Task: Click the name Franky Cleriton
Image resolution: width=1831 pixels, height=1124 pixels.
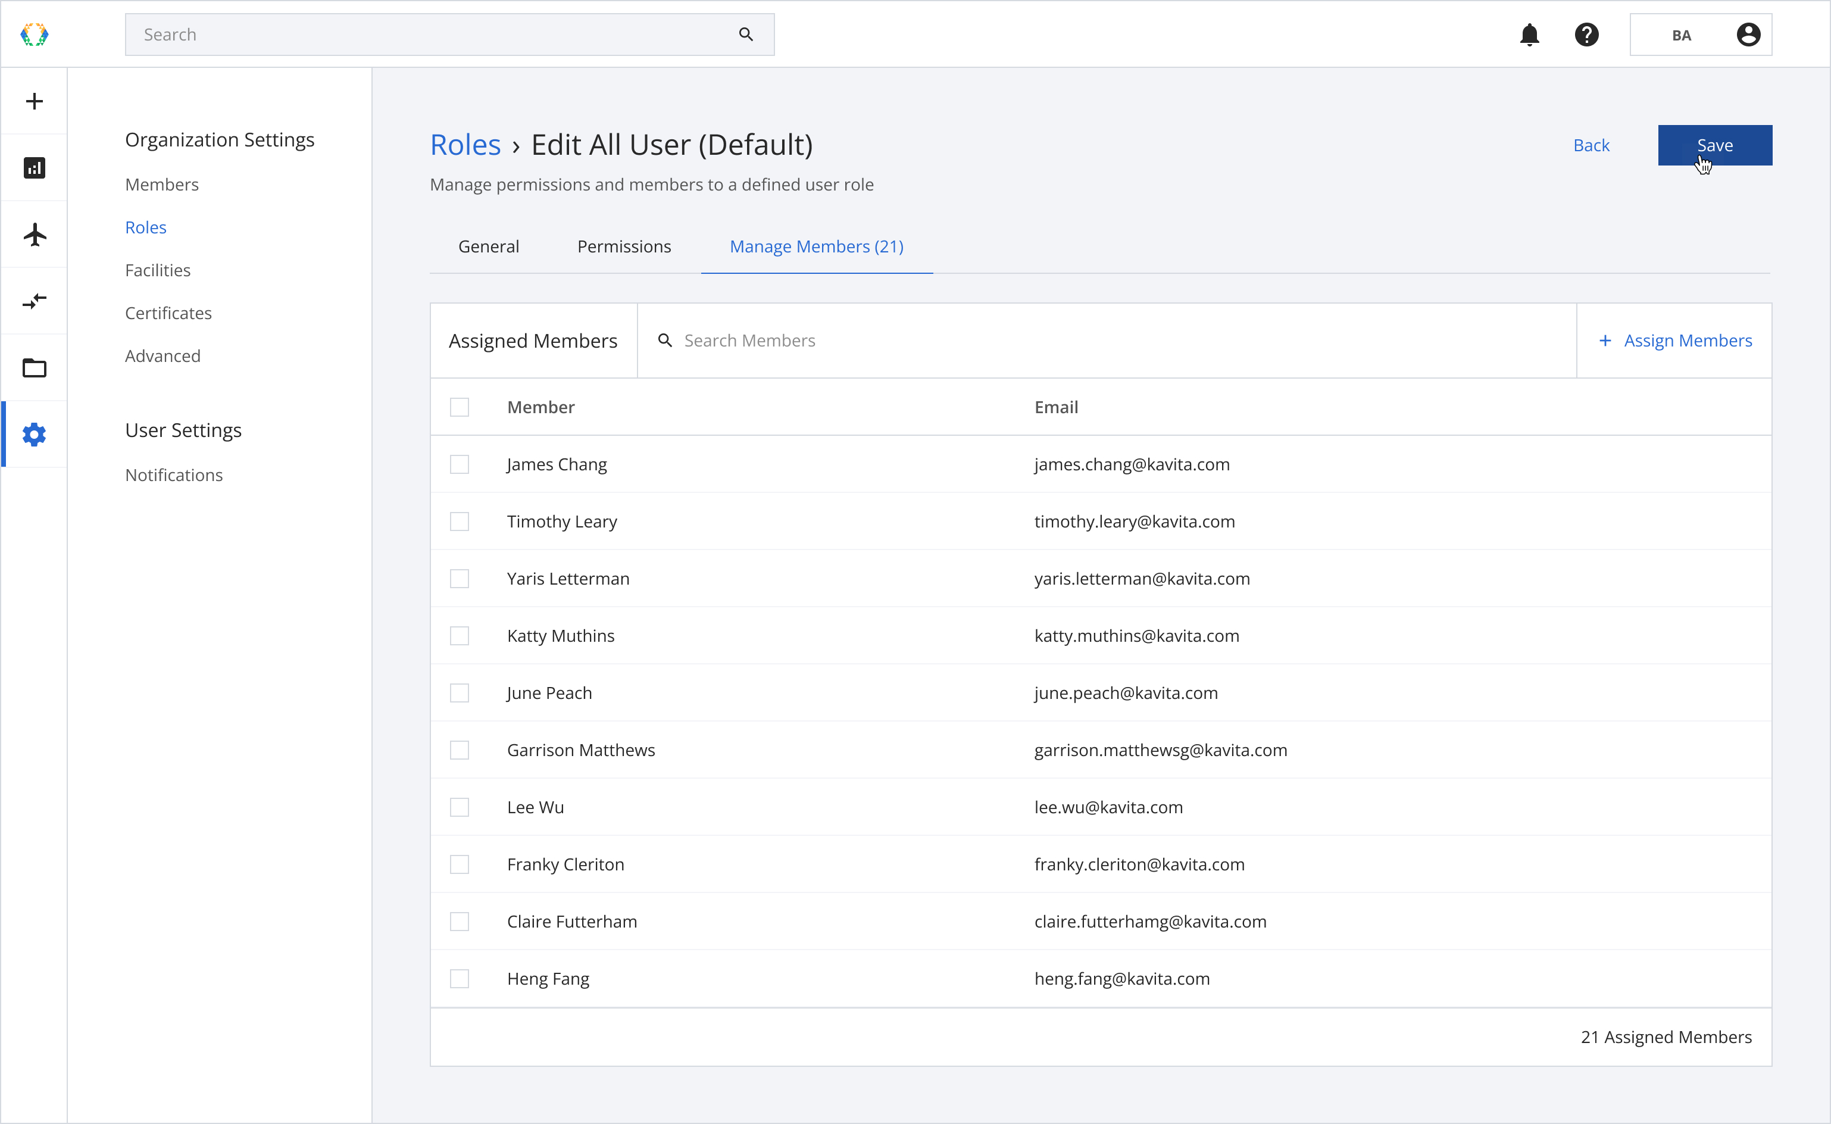Action: [x=565, y=864]
